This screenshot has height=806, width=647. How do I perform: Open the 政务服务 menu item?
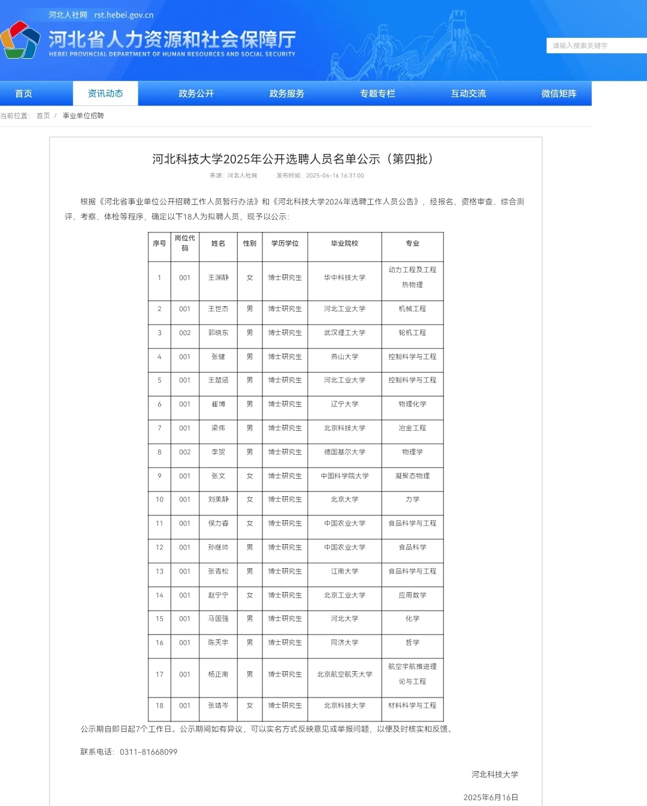coord(286,93)
